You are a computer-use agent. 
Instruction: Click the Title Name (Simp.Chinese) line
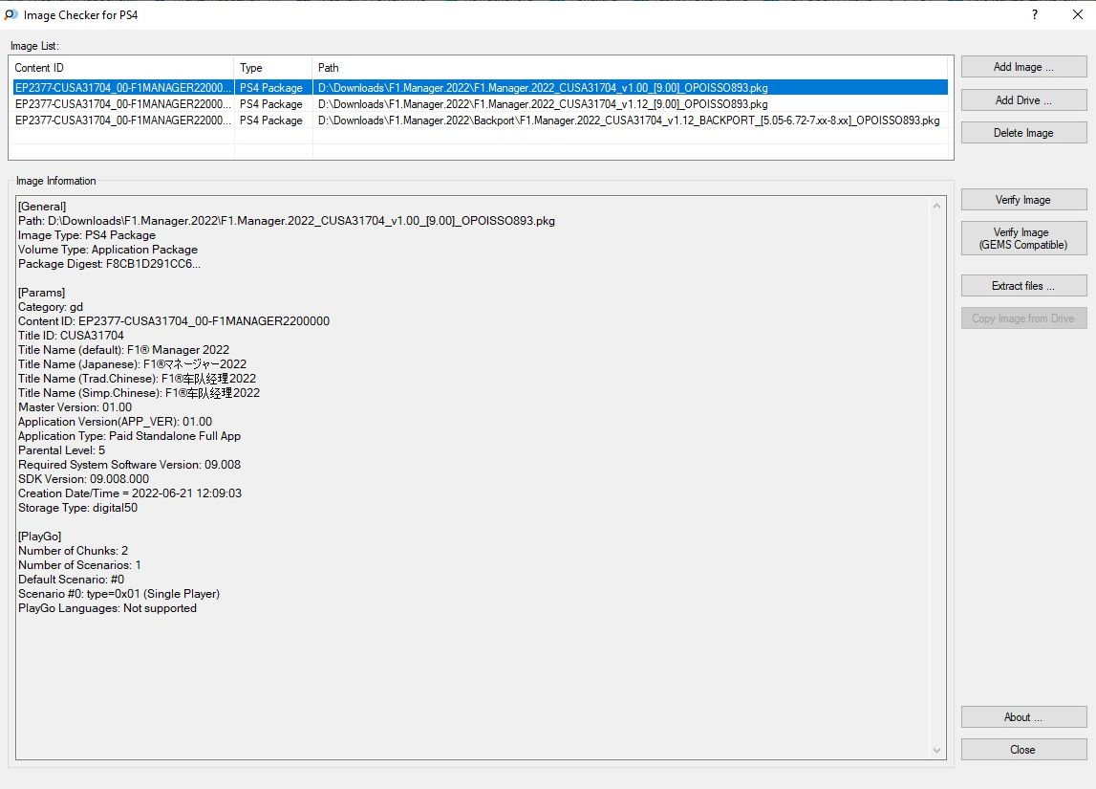pos(140,393)
